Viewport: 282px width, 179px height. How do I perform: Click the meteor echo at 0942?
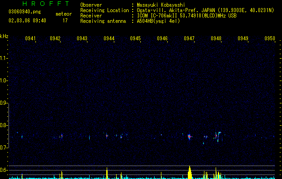pos(61,136)
